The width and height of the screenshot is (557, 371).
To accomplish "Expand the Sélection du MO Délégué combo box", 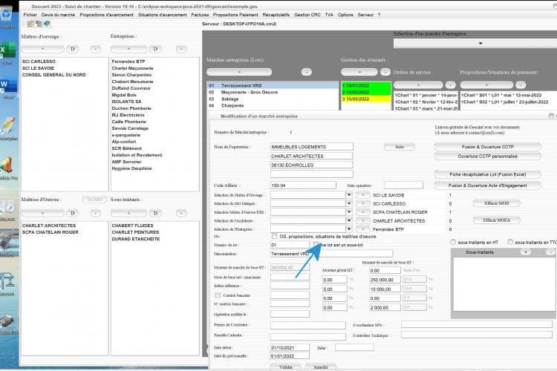I will pyautogui.click(x=349, y=203).
